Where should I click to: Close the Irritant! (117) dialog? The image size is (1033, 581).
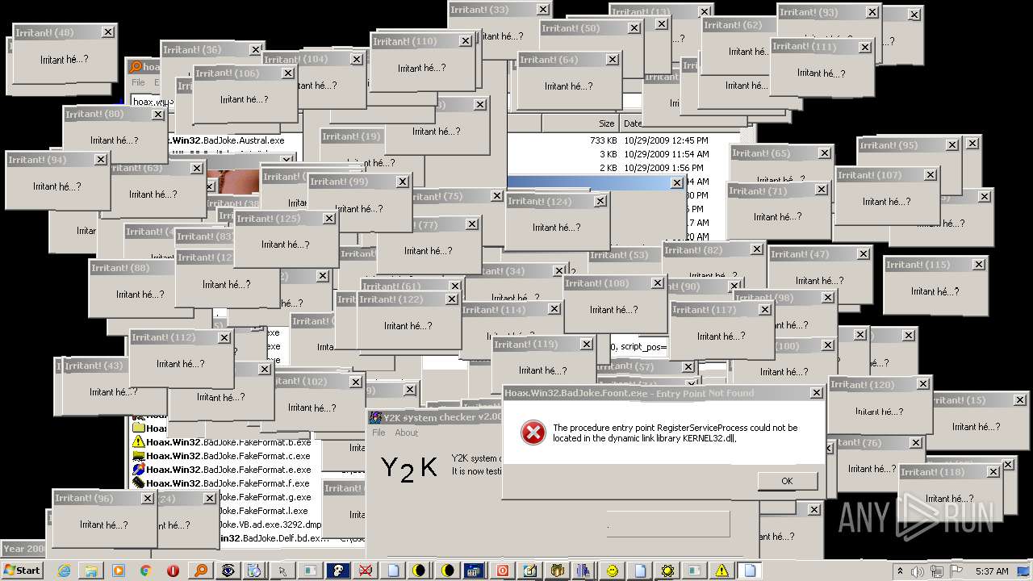(x=764, y=310)
